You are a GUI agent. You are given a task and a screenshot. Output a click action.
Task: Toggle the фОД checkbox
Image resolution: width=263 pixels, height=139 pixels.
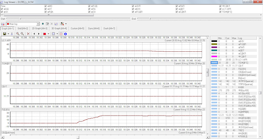[2, 9]
